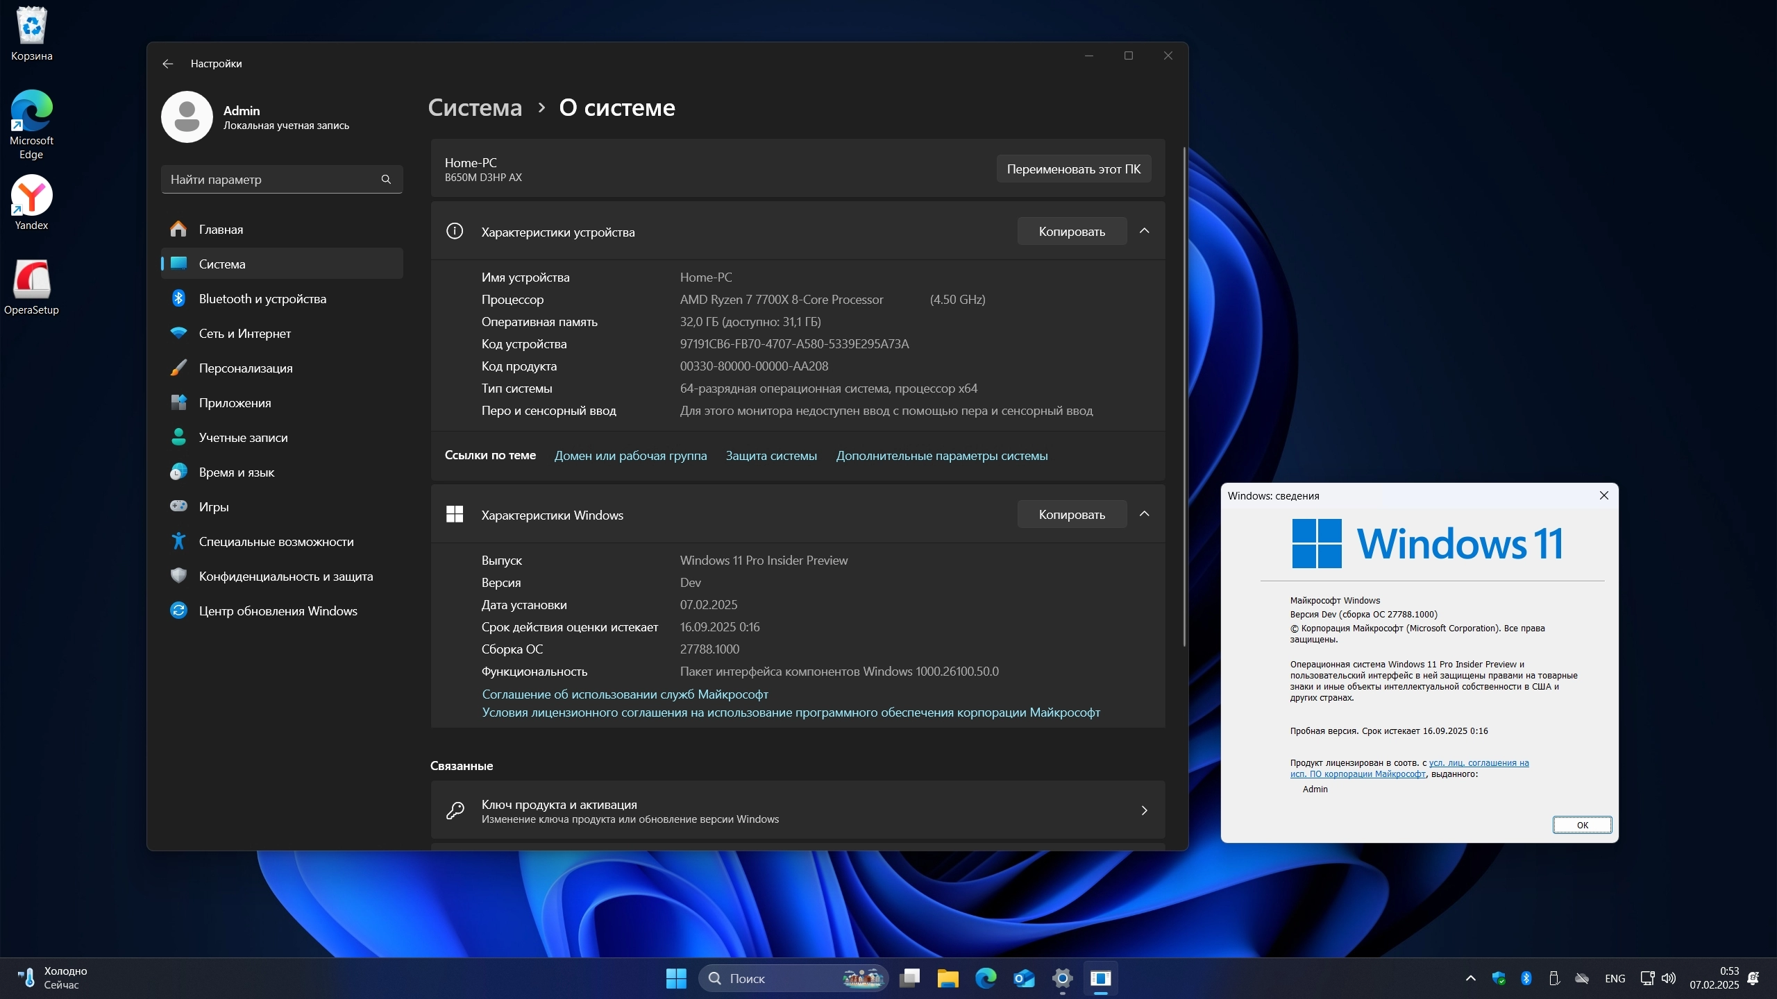Open Windows Update center in sidebar
Viewport: 1777px width, 999px height.
(278, 611)
